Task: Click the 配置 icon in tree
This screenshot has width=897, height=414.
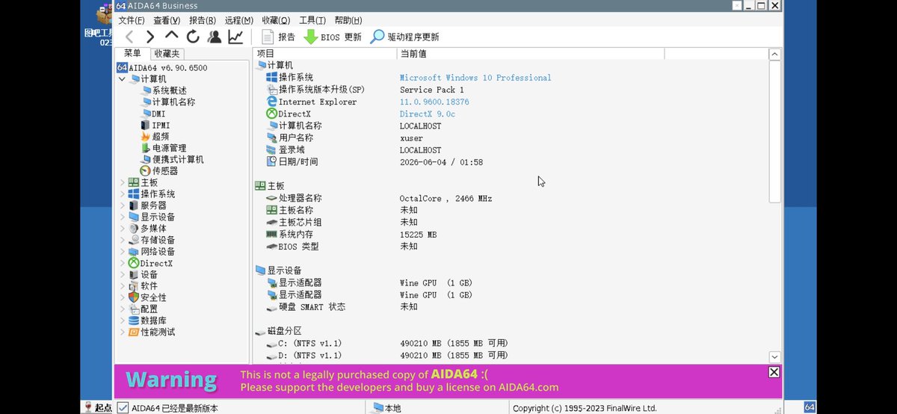Action: coord(134,309)
